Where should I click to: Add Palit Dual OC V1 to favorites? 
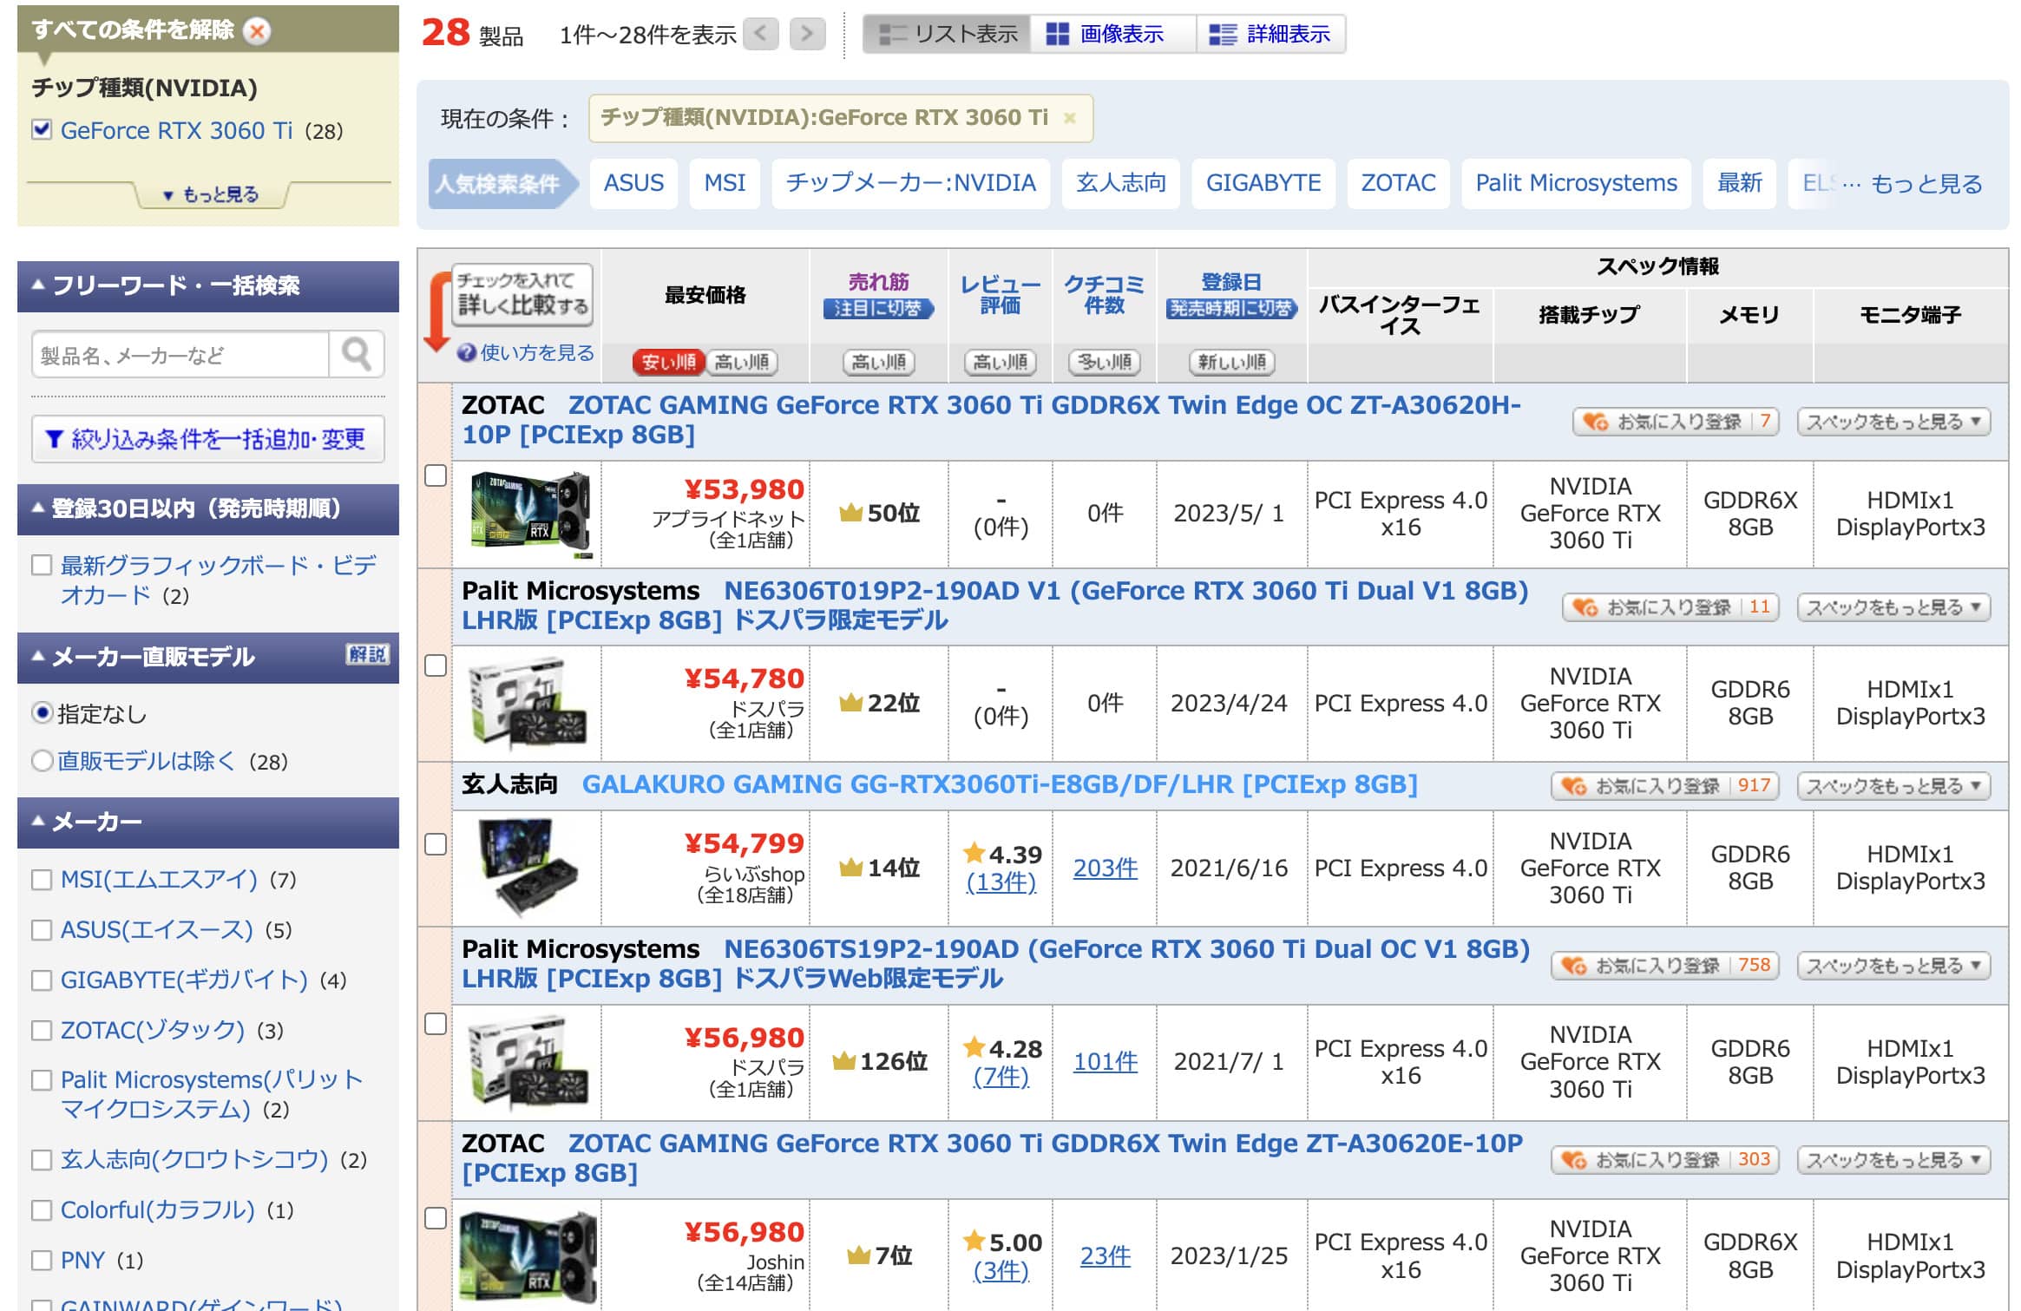click(1665, 966)
